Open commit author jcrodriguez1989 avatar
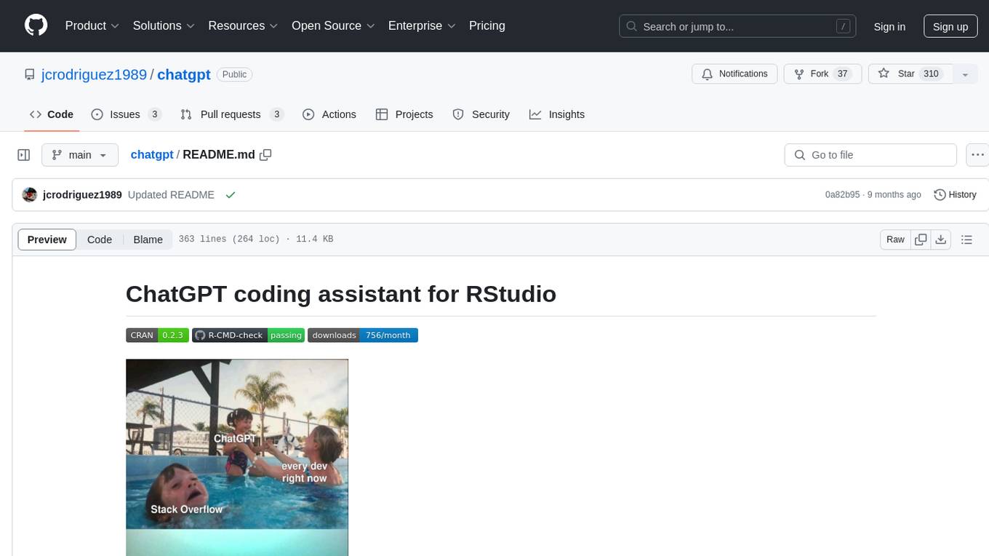Screen dimensions: 989x556 point(30,195)
